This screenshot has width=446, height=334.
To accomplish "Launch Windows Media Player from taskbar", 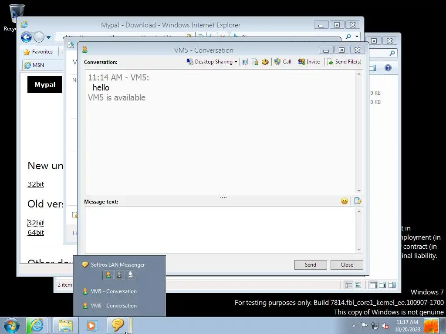I will click(91, 325).
